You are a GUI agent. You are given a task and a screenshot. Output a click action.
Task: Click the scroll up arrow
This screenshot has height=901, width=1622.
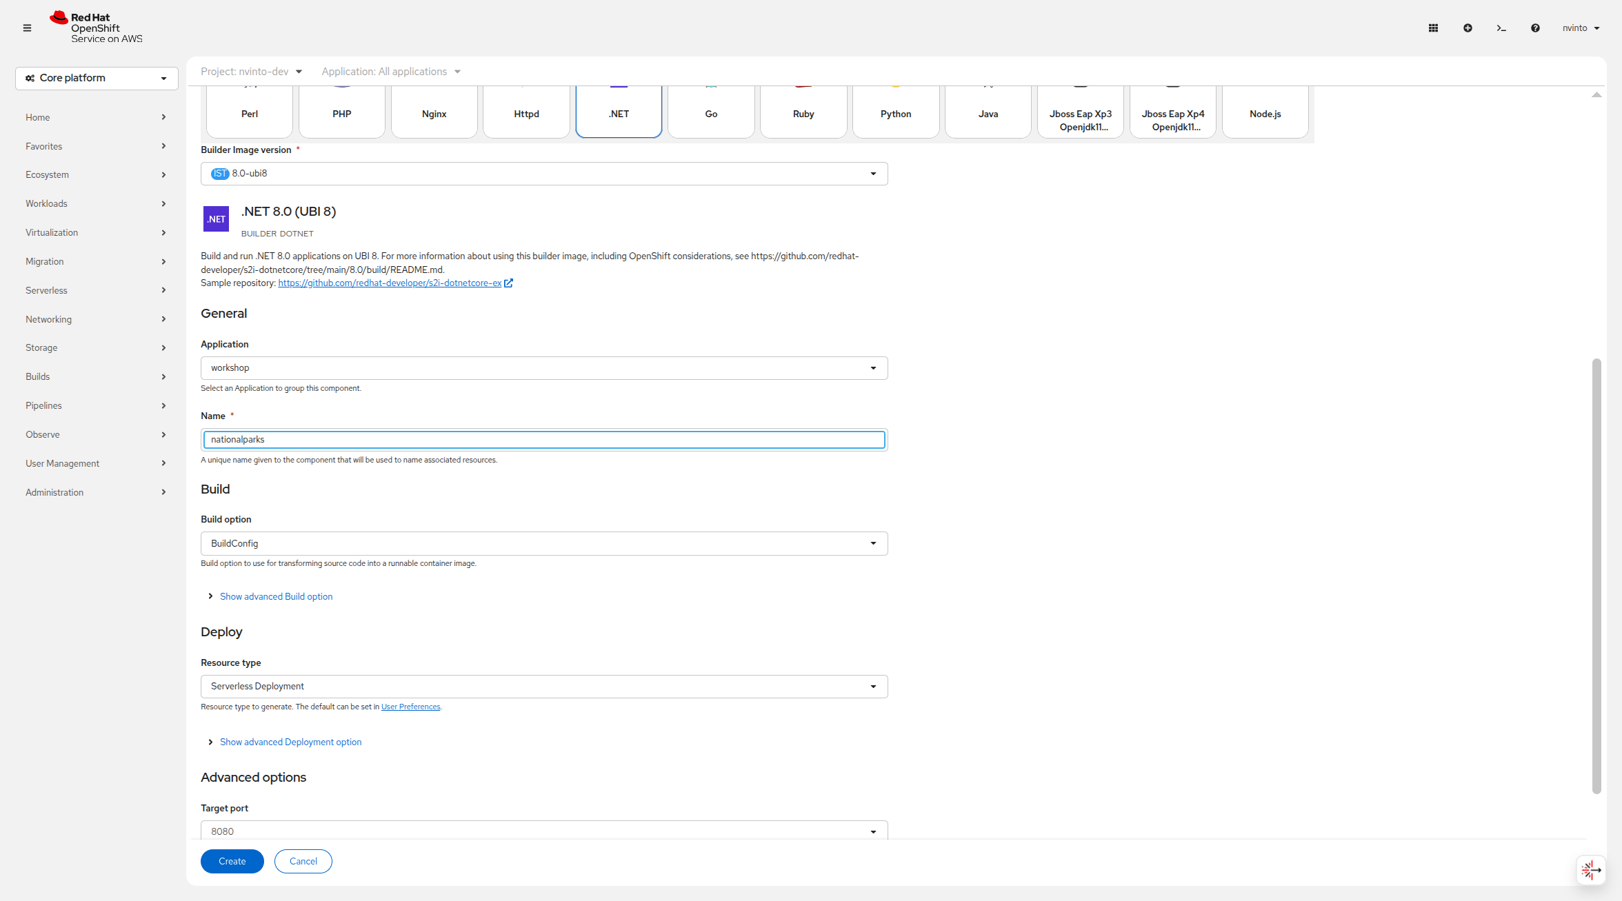click(1596, 95)
